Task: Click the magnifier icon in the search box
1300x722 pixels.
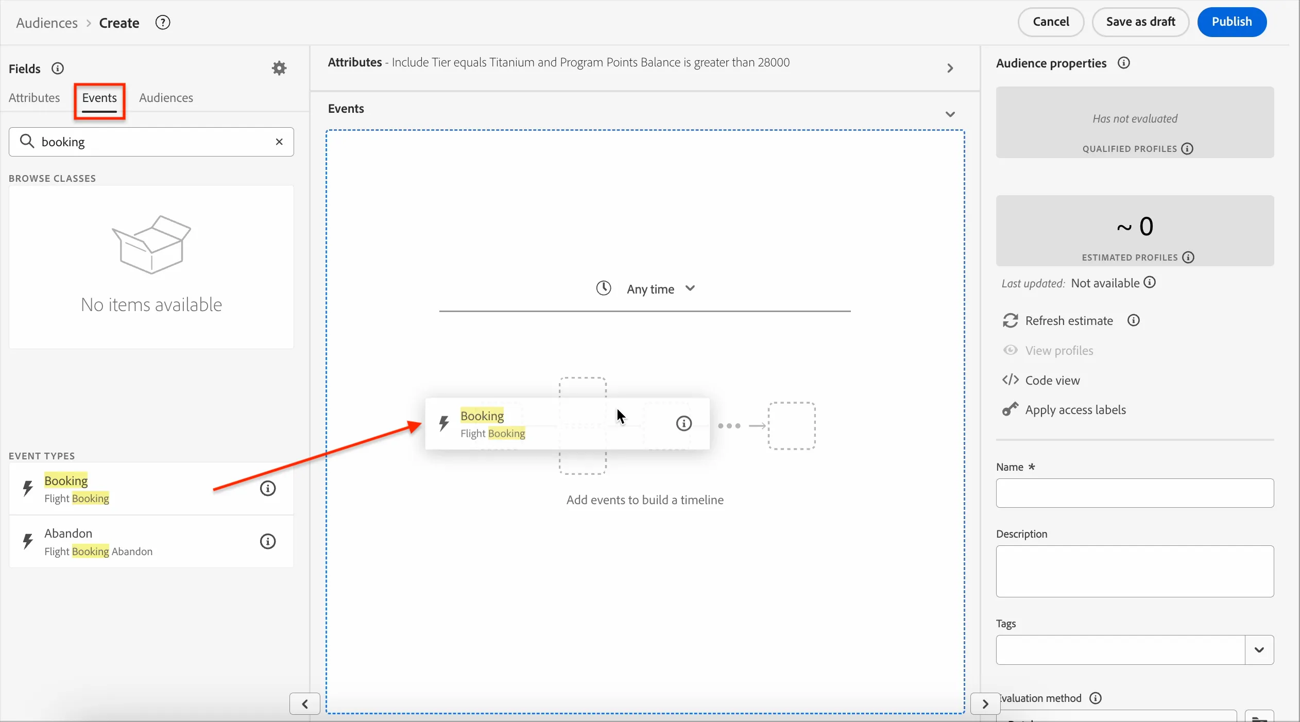Action: [x=27, y=141]
